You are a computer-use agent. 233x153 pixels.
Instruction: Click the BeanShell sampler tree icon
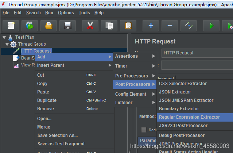[16, 58]
